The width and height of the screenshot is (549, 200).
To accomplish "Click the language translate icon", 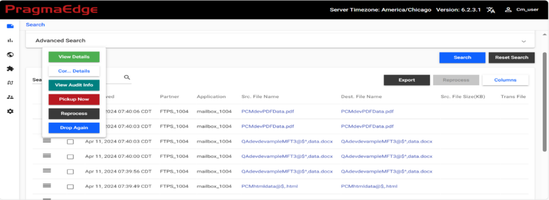I will coord(491,10).
